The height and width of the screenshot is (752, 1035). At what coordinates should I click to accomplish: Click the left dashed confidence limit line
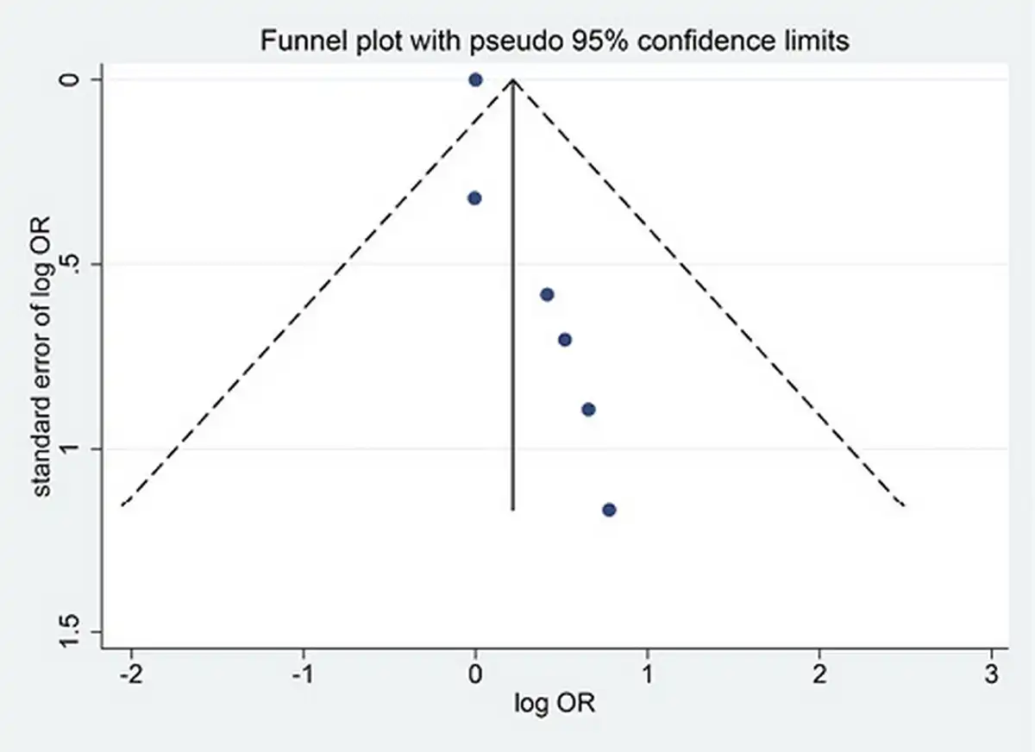pos(317,293)
